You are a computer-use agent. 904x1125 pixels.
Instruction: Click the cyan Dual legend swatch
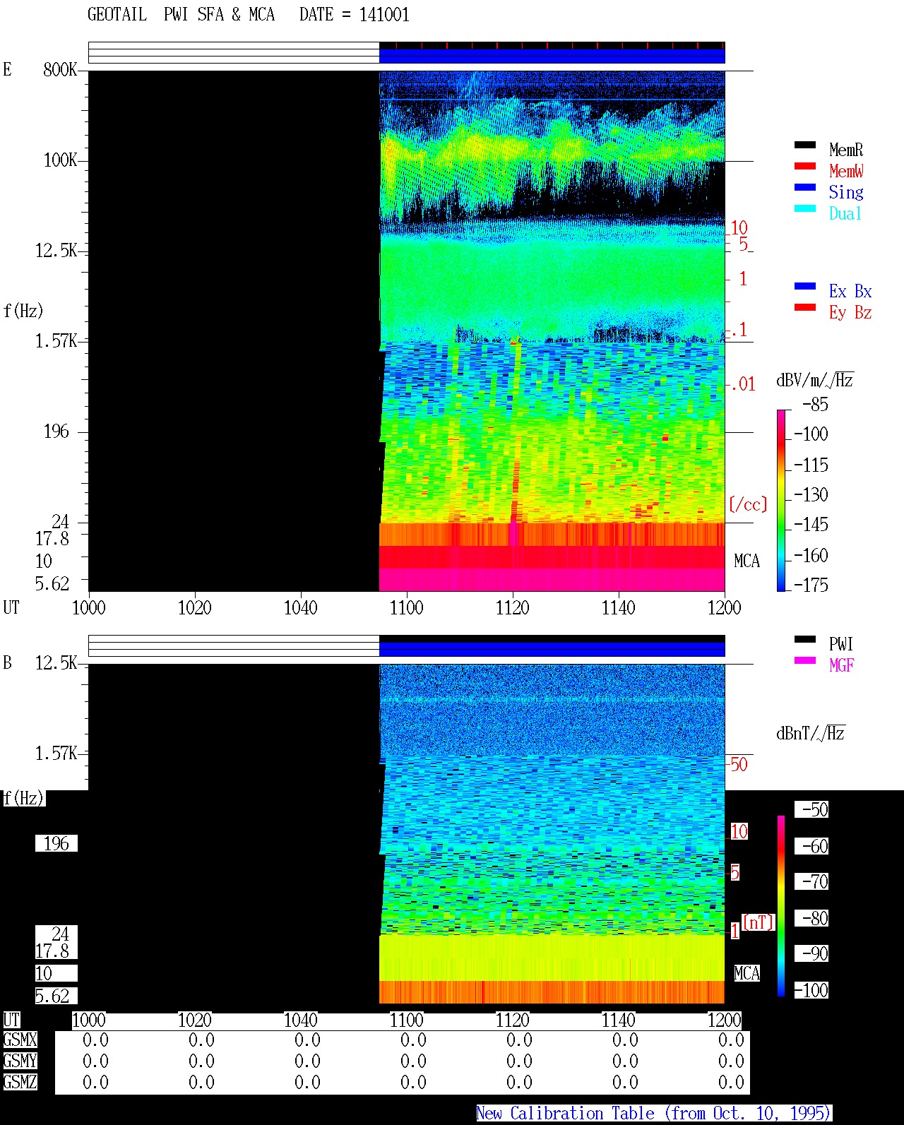805,208
